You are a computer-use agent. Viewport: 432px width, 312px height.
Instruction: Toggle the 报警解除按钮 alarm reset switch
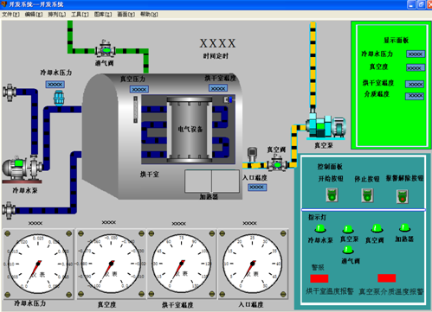coord(403,196)
